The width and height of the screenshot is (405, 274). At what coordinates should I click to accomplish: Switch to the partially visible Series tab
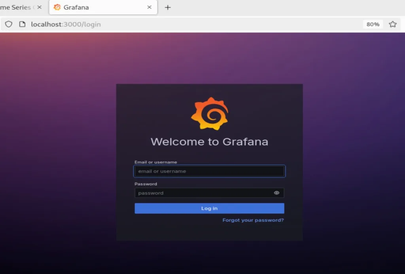[x=16, y=8]
